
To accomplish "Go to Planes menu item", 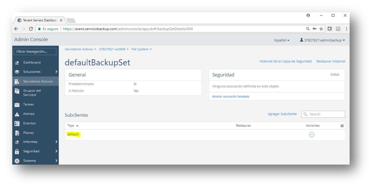I will (28, 133).
